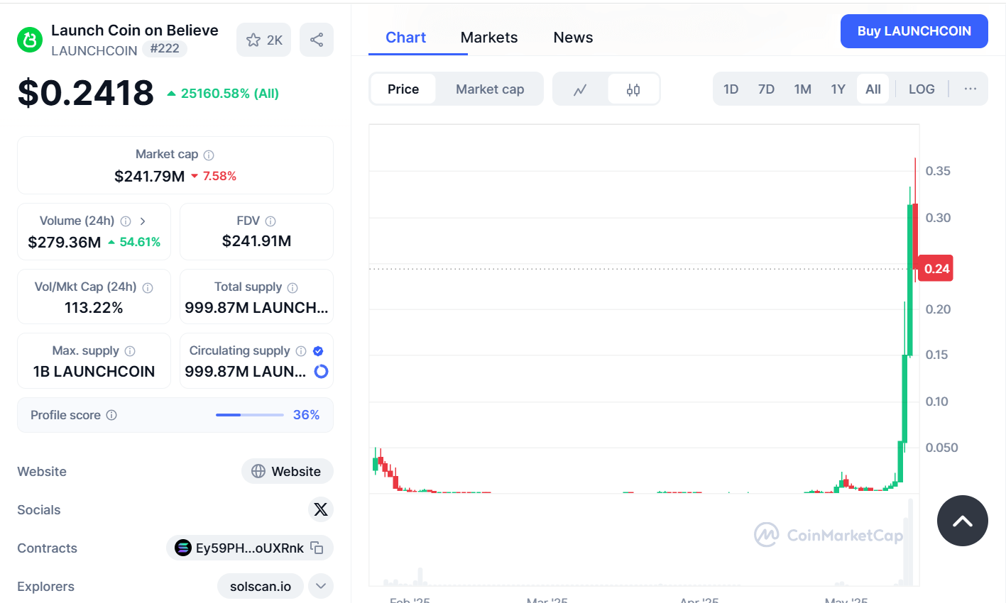Click the $241.91M FDV value

256,241
